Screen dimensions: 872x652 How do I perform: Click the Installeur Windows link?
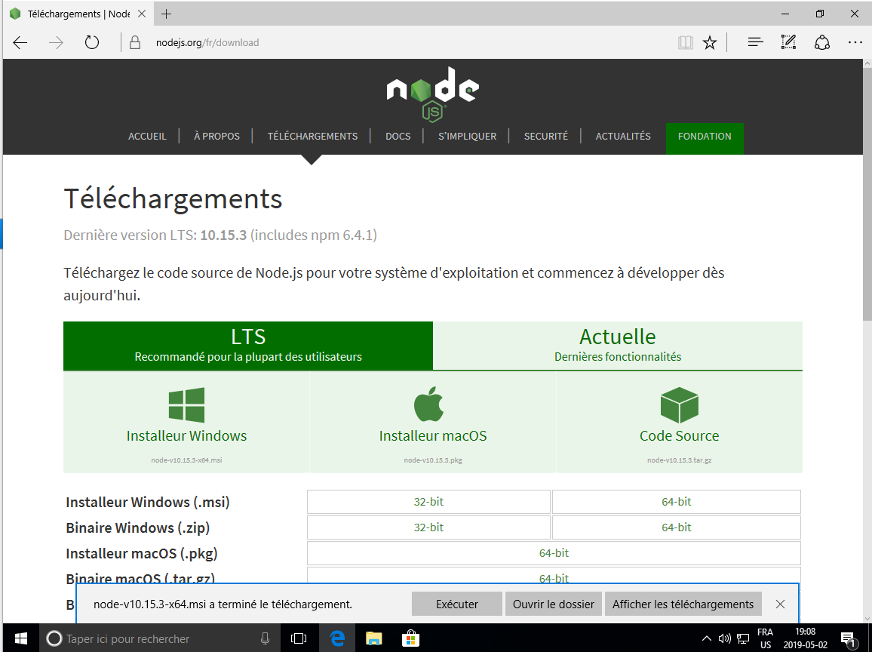(x=186, y=435)
